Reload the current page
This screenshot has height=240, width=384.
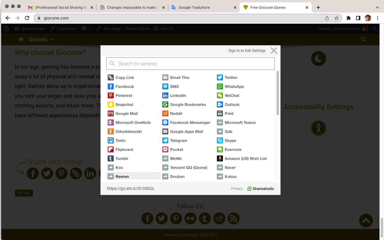pos(27,18)
